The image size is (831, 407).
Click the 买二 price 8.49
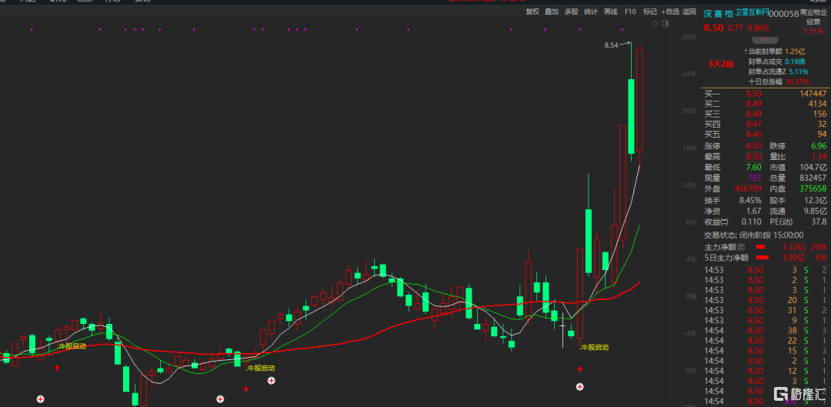pos(753,103)
